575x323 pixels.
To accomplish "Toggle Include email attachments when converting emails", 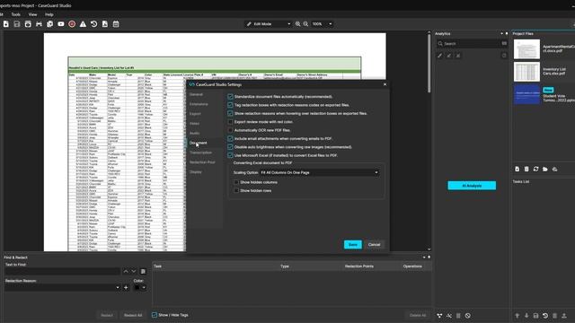I will tap(230, 139).
